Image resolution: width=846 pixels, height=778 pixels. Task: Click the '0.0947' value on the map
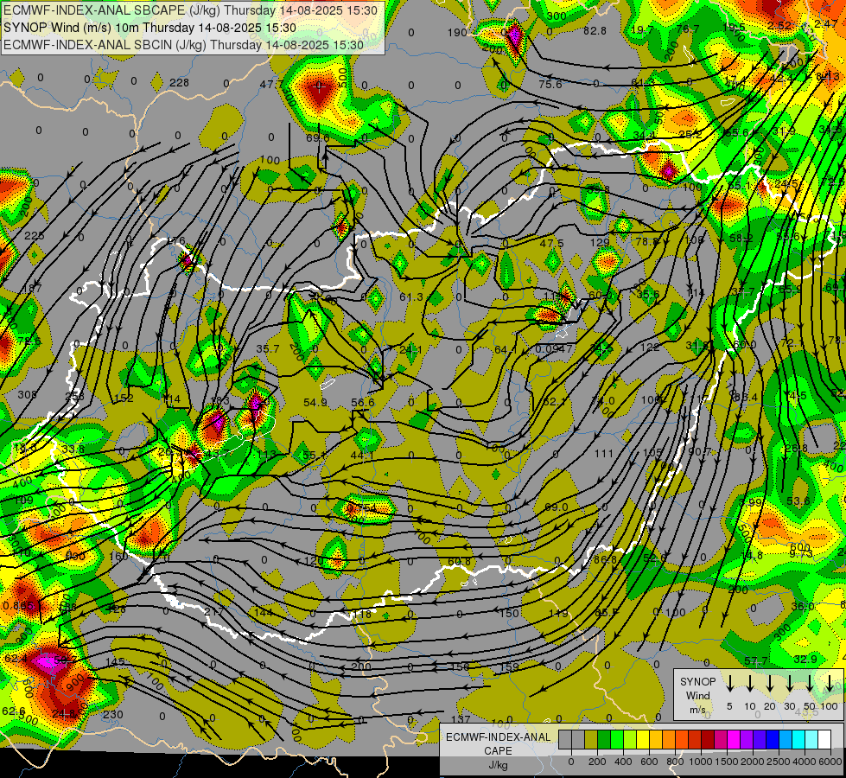pyautogui.click(x=554, y=348)
